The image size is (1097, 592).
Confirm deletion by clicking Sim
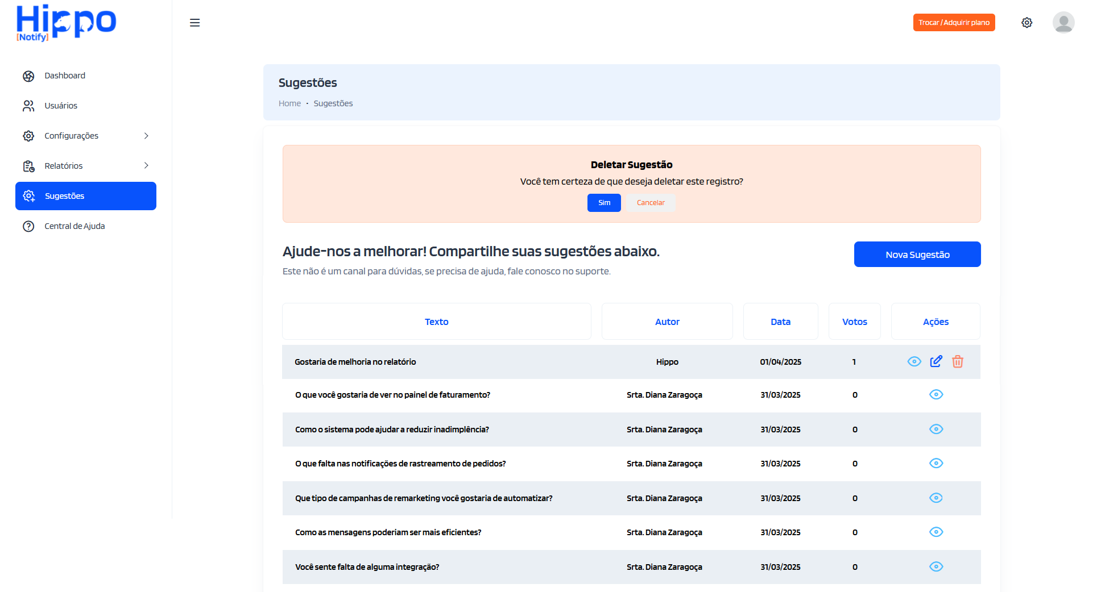tap(604, 203)
